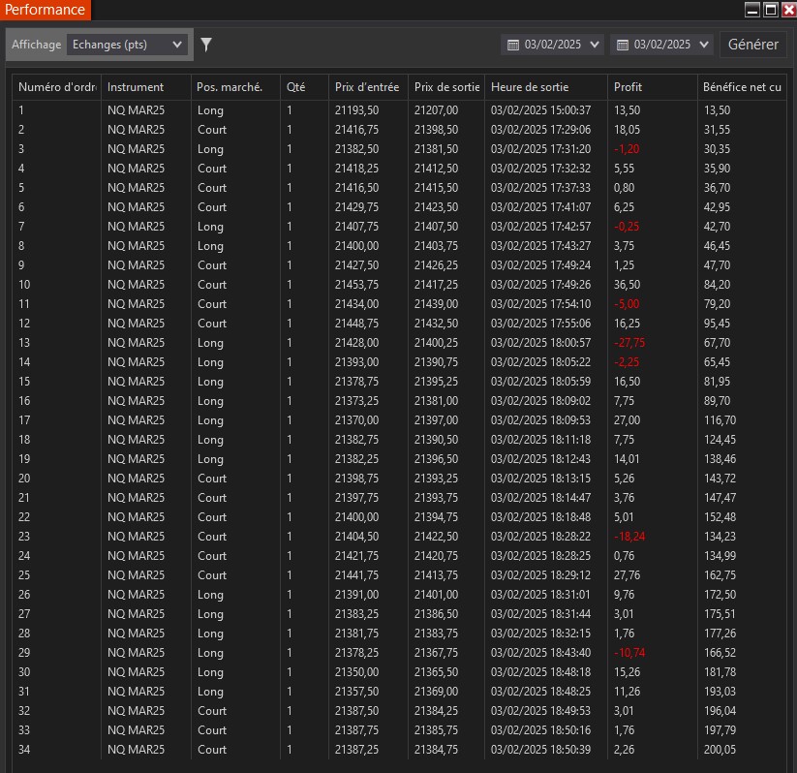This screenshot has width=797, height=773.
Task: Select entry price 21397,75
Action: 356,497
